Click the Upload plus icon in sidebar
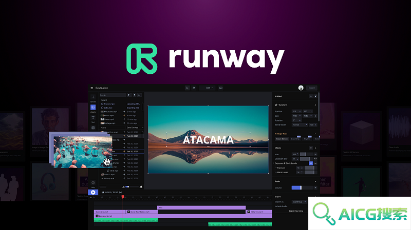411x230 pixels. (x=93, y=97)
